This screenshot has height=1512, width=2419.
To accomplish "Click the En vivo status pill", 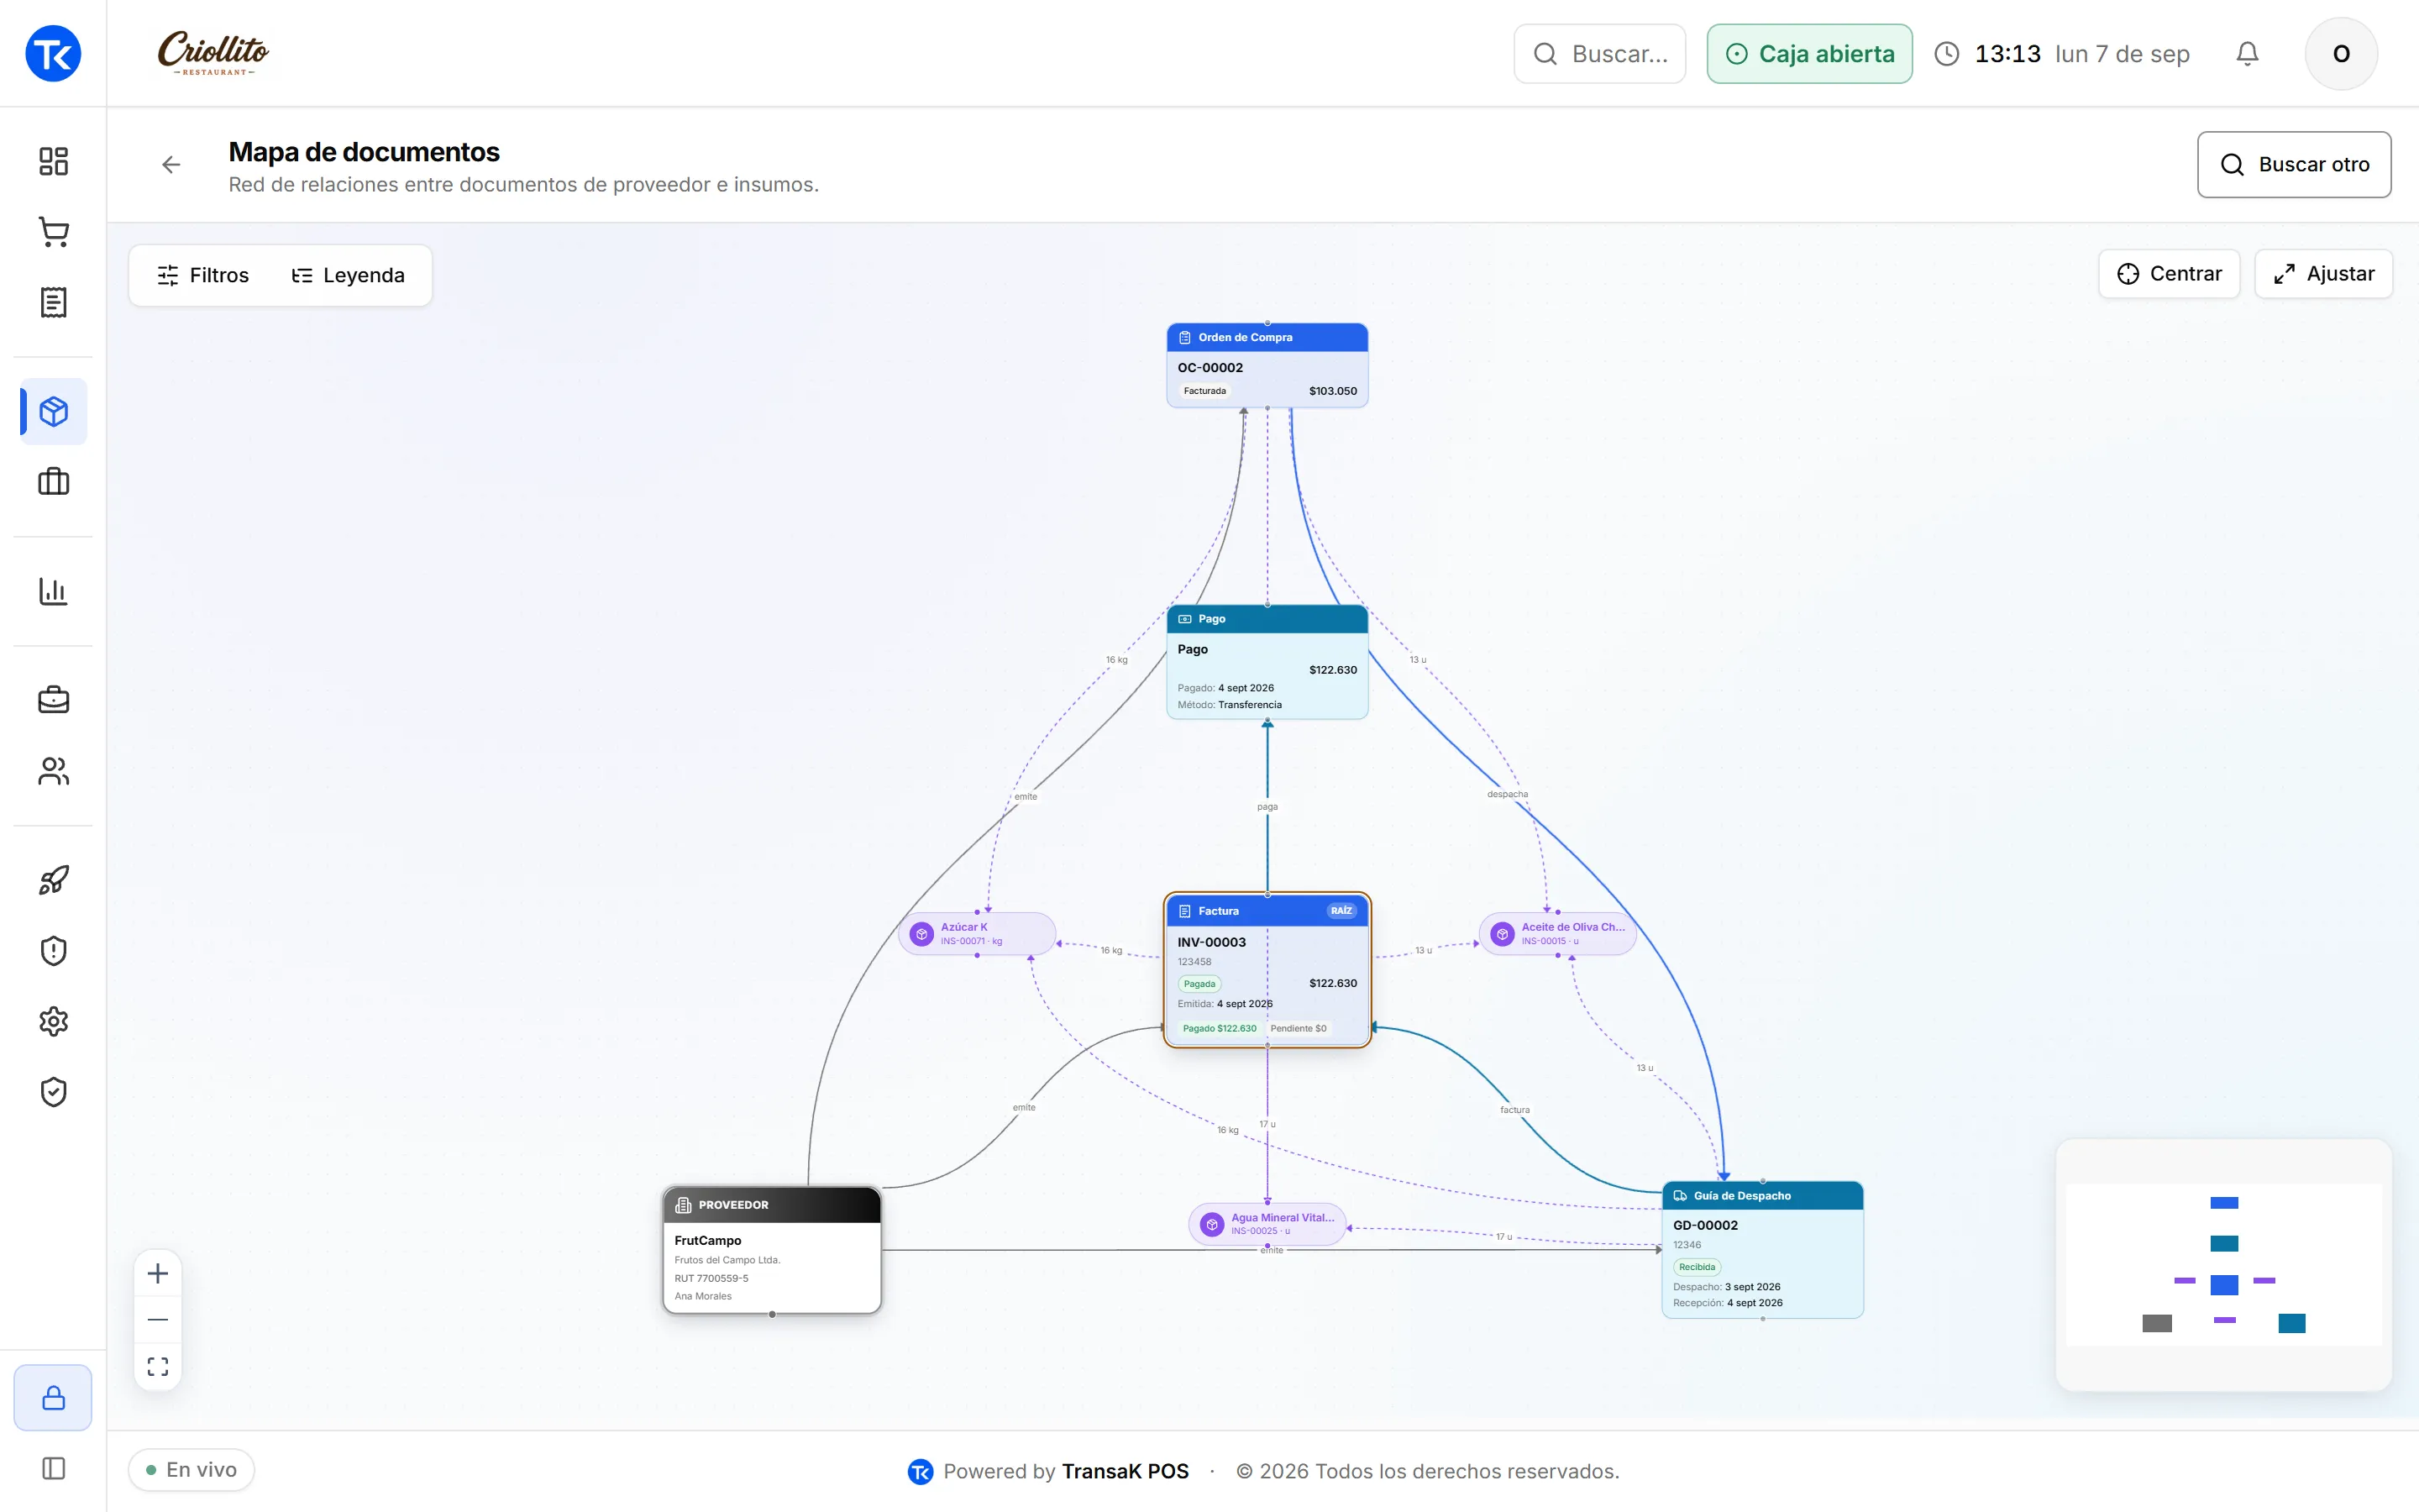I will (192, 1470).
